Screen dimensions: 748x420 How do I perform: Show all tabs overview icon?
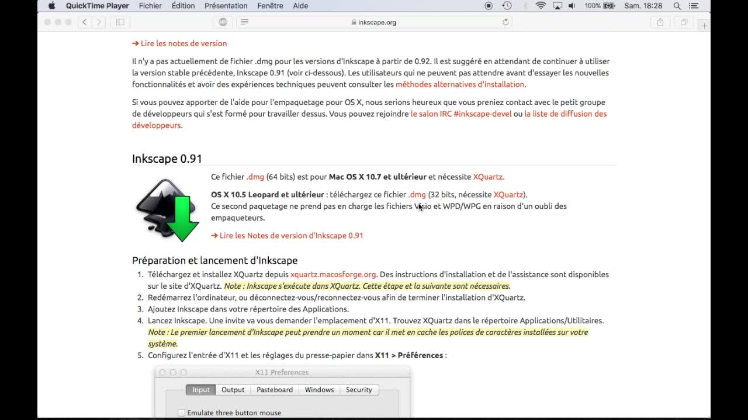pyautogui.click(x=683, y=22)
